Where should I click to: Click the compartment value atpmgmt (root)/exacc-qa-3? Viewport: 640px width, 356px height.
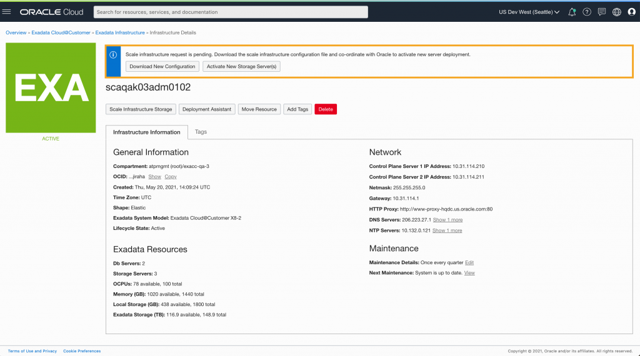pyautogui.click(x=179, y=166)
